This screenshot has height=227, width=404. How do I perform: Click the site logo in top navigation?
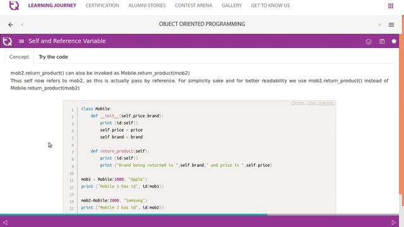click(x=14, y=6)
